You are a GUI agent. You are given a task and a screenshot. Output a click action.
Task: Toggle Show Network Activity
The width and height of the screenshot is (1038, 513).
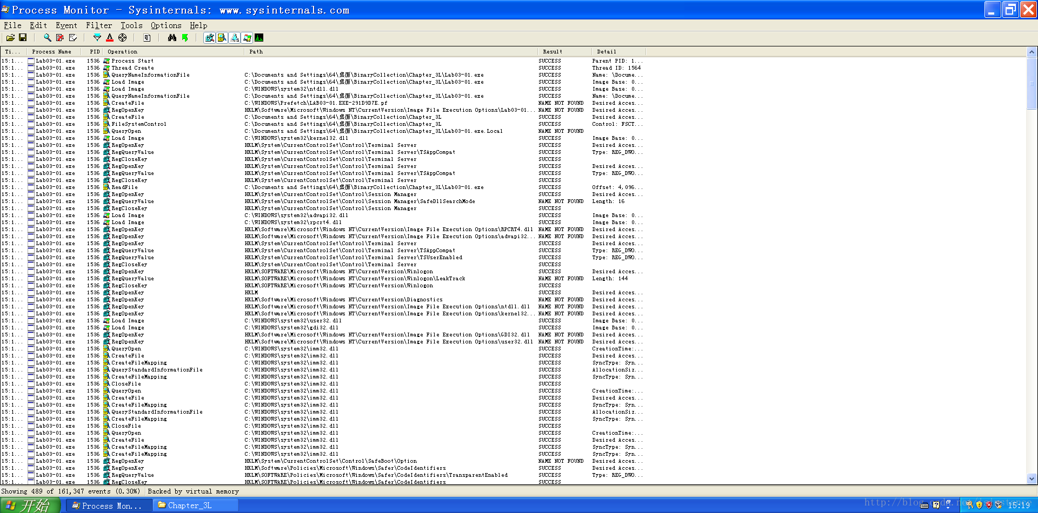(x=235, y=38)
